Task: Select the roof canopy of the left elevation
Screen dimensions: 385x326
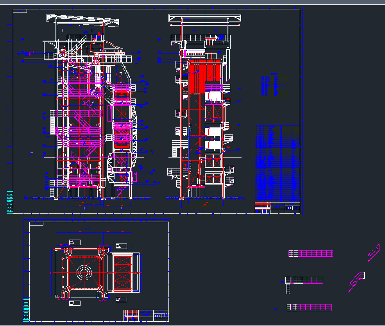Action: (x=82, y=19)
